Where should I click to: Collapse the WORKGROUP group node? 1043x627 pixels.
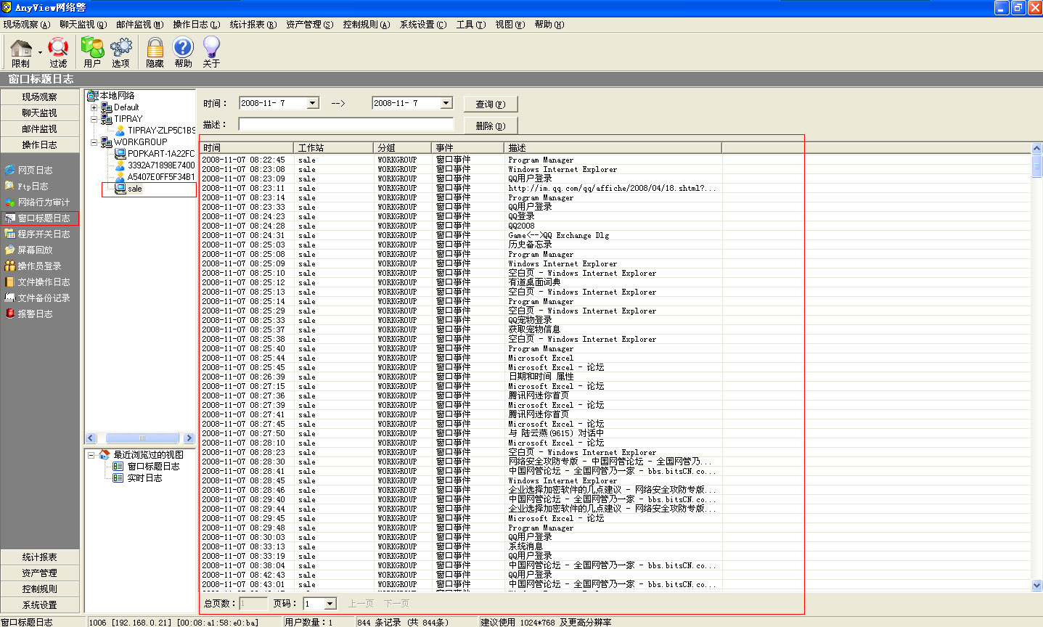(x=94, y=142)
